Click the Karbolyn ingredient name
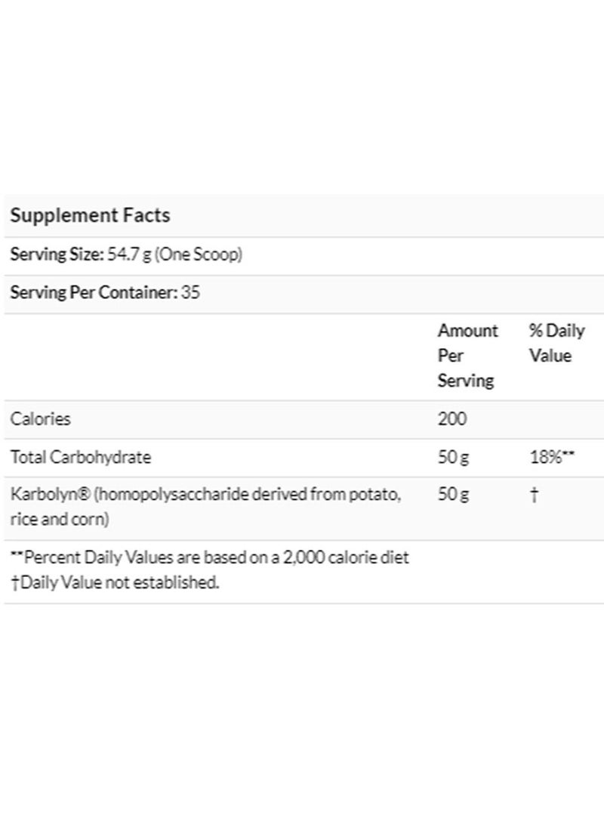The image size is (604, 824). coord(42,495)
